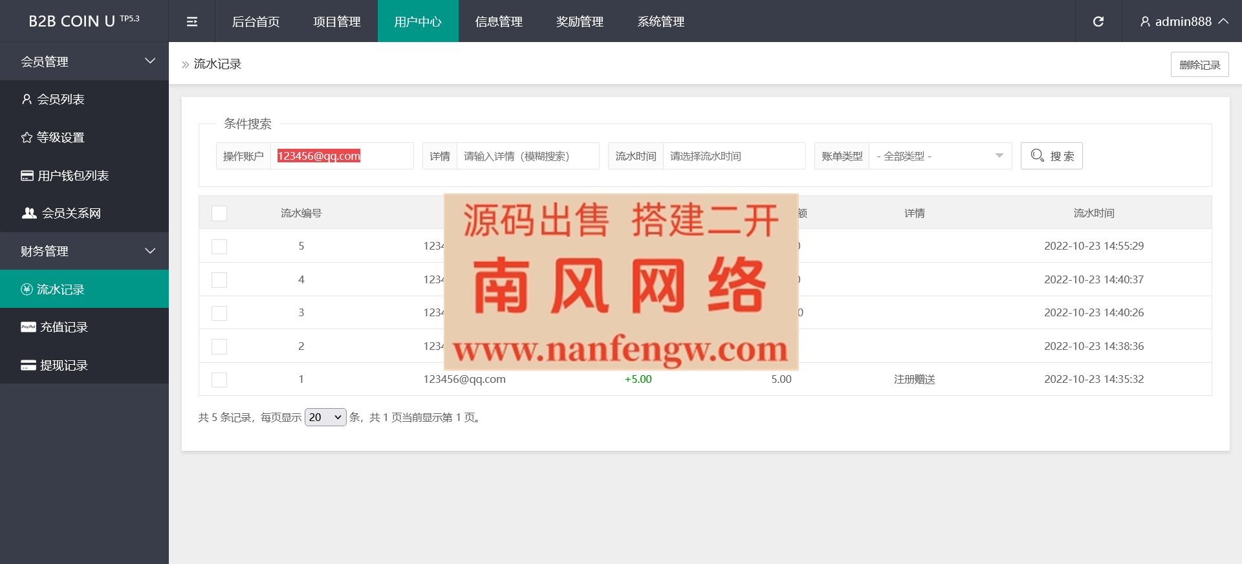Click the refresh icon in top bar
The width and height of the screenshot is (1242, 564).
(1098, 21)
